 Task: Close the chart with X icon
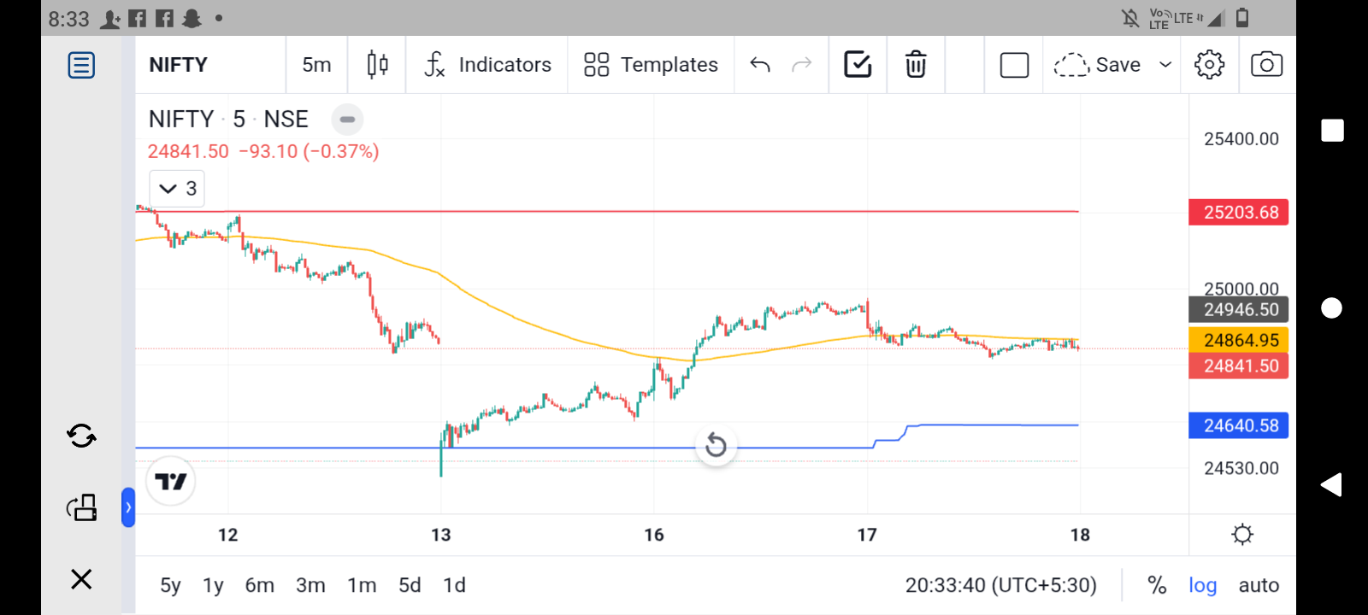click(81, 579)
